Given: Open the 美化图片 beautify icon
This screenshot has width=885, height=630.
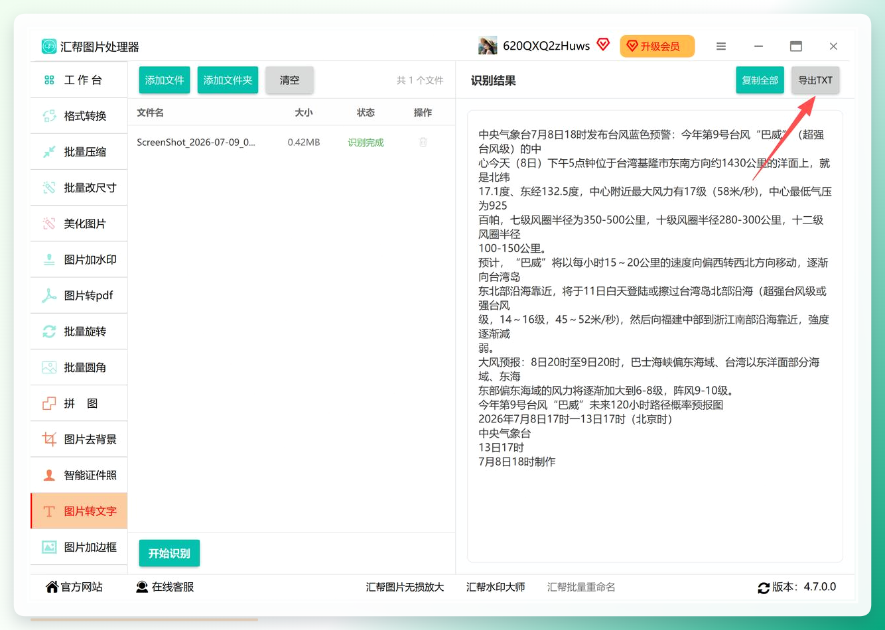Looking at the screenshot, I should pyautogui.click(x=49, y=223).
